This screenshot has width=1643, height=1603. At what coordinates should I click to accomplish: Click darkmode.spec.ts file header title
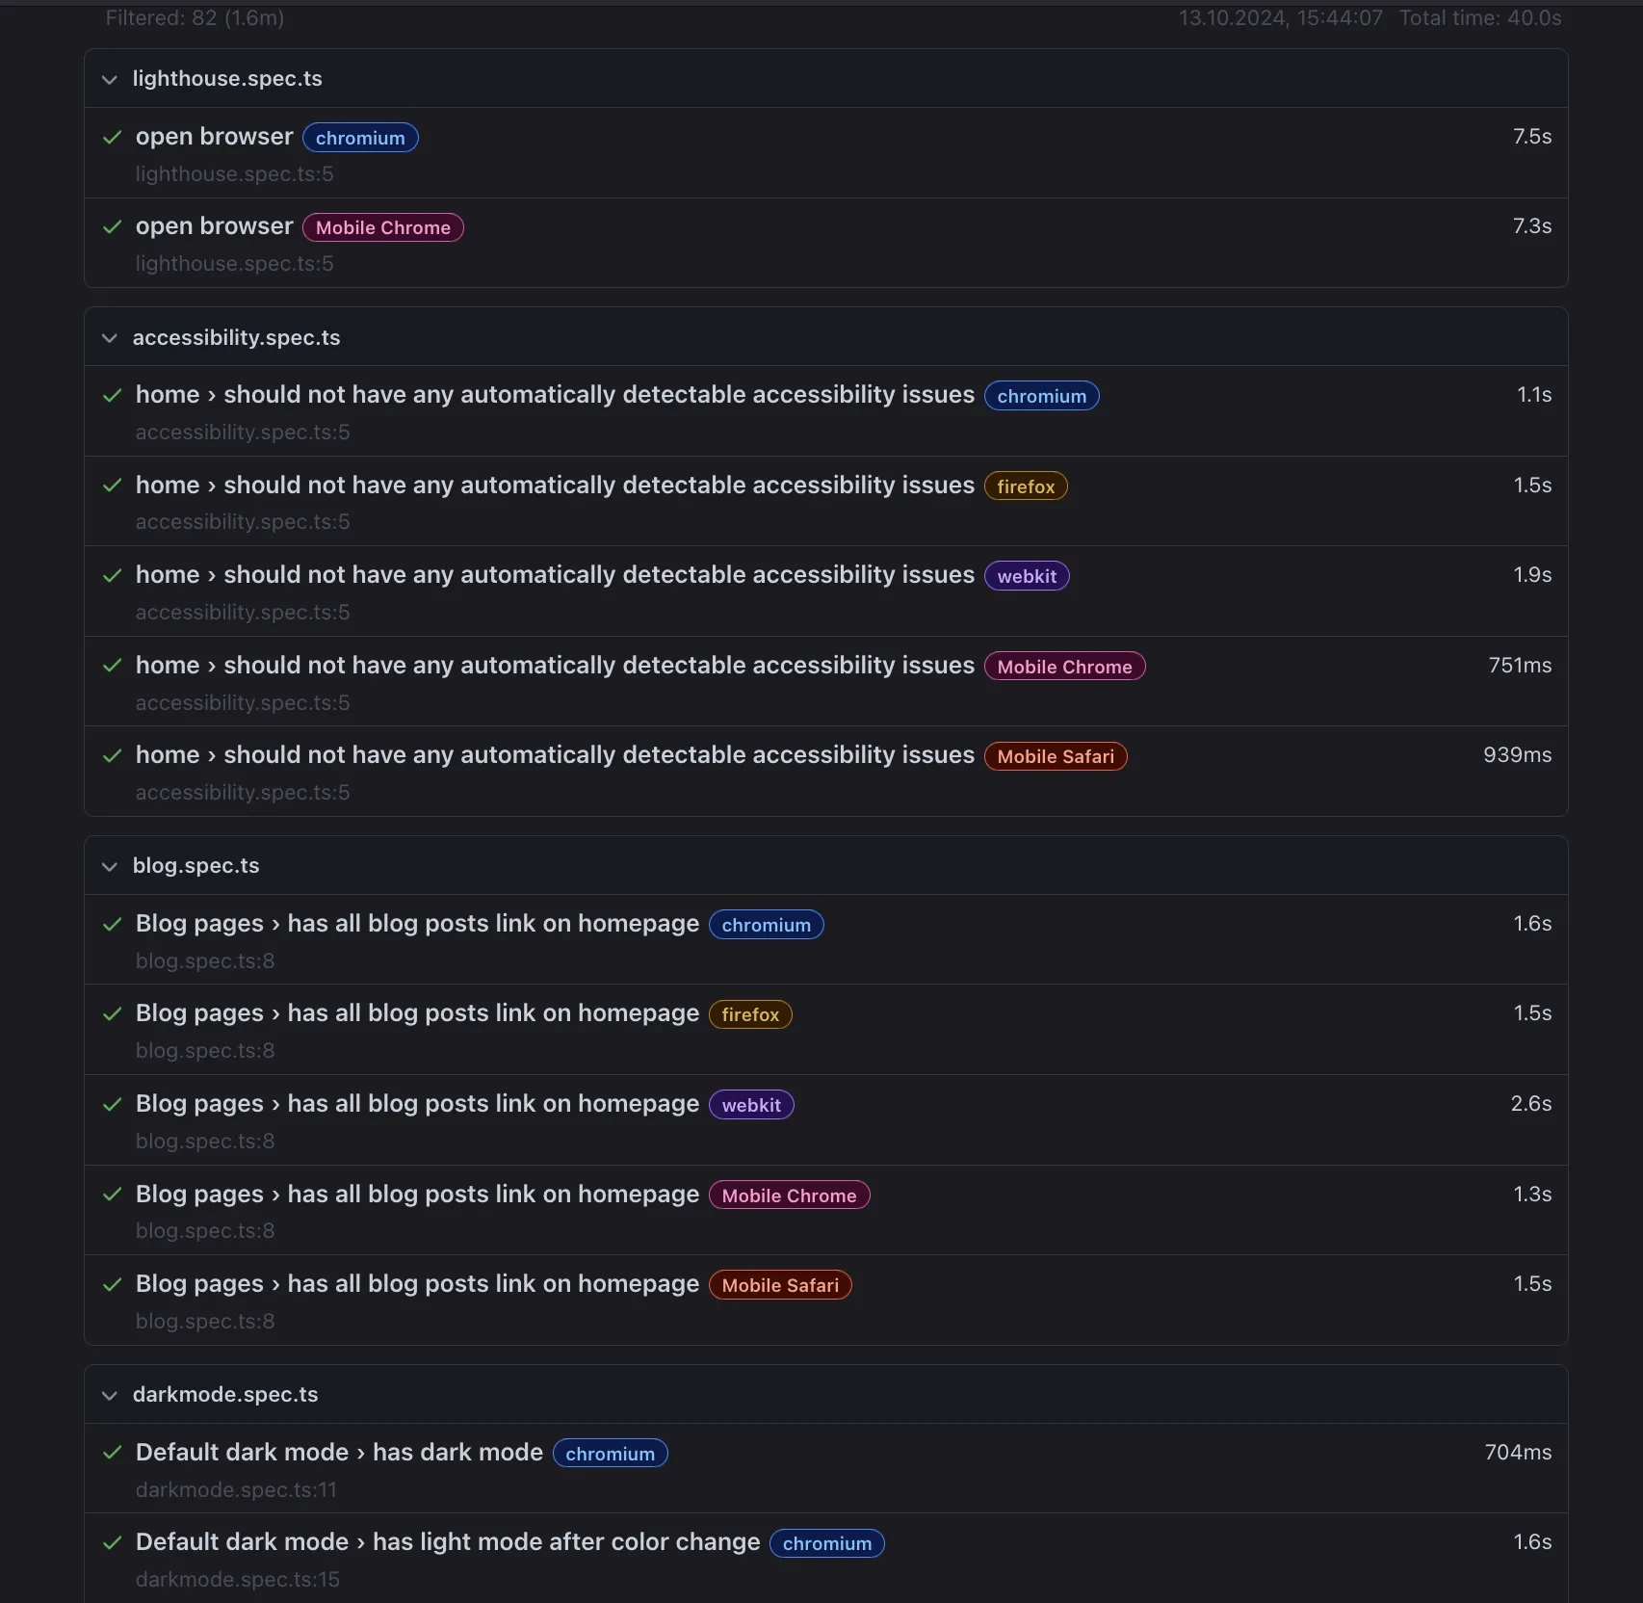(225, 1395)
